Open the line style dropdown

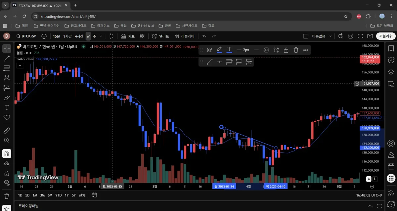(x=257, y=50)
